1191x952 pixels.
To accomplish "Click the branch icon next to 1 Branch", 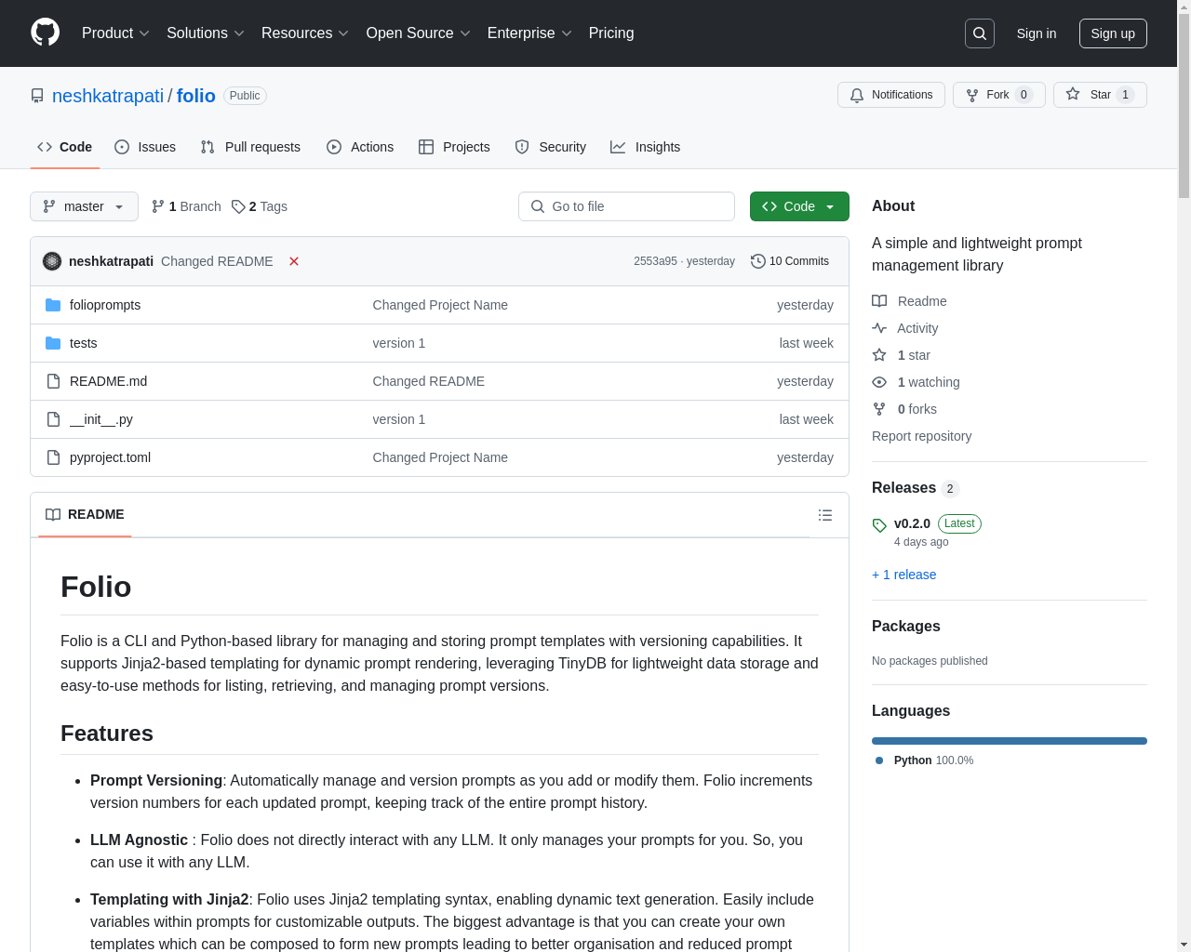I will tap(158, 206).
